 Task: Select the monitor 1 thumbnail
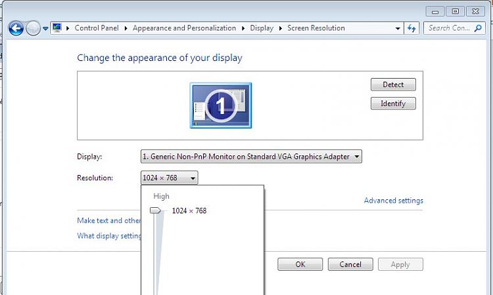point(221,106)
